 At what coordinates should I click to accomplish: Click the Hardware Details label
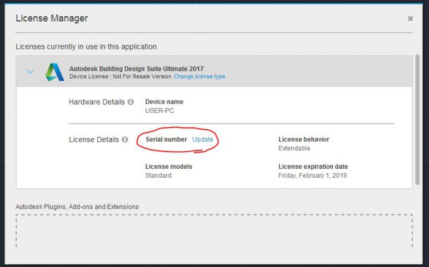(x=97, y=102)
